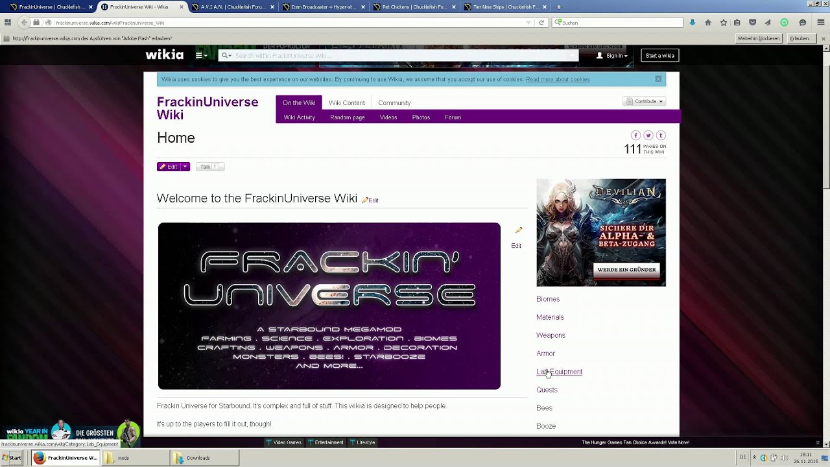
Task: Click the search magnifier in Wikia bar
Action: click(x=225, y=56)
